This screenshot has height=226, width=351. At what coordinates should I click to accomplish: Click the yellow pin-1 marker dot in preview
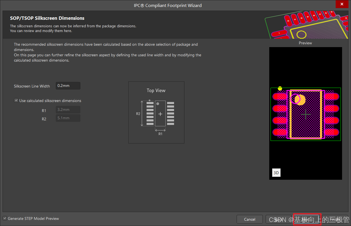tap(280, 88)
